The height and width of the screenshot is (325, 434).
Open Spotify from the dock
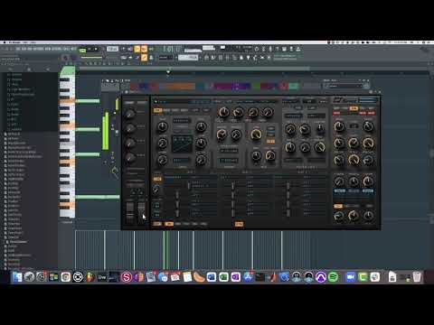point(333,277)
